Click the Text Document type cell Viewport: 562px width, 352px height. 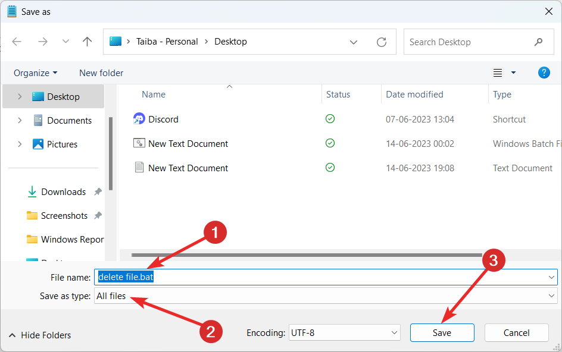coord(523,168)
